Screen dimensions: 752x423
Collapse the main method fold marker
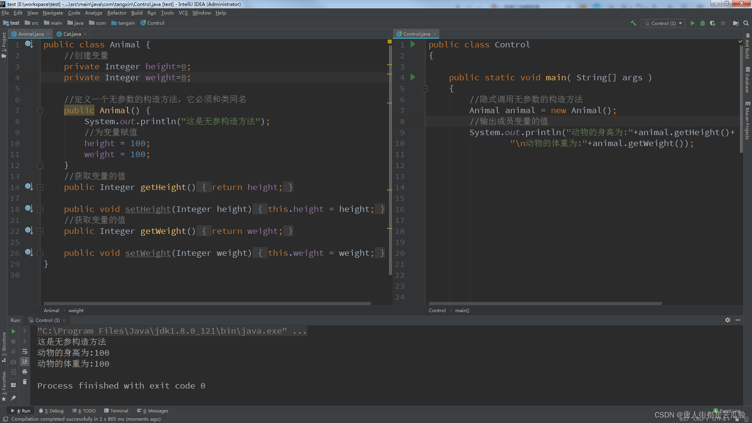click(425, 89)
